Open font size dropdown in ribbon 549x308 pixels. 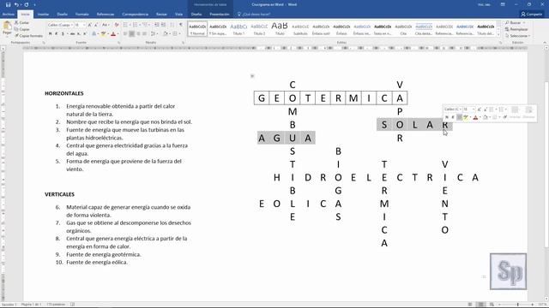click(84, 25)
